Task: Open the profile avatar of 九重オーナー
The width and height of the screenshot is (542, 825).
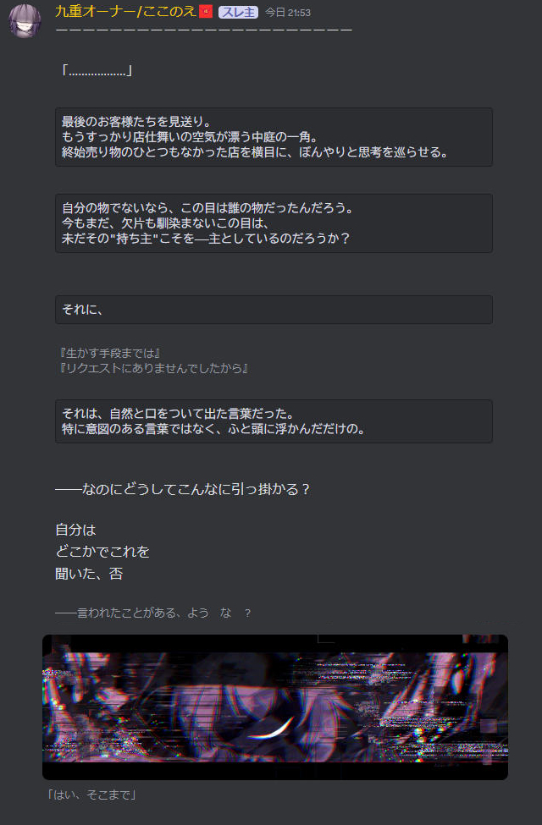Action: point(25,21)
